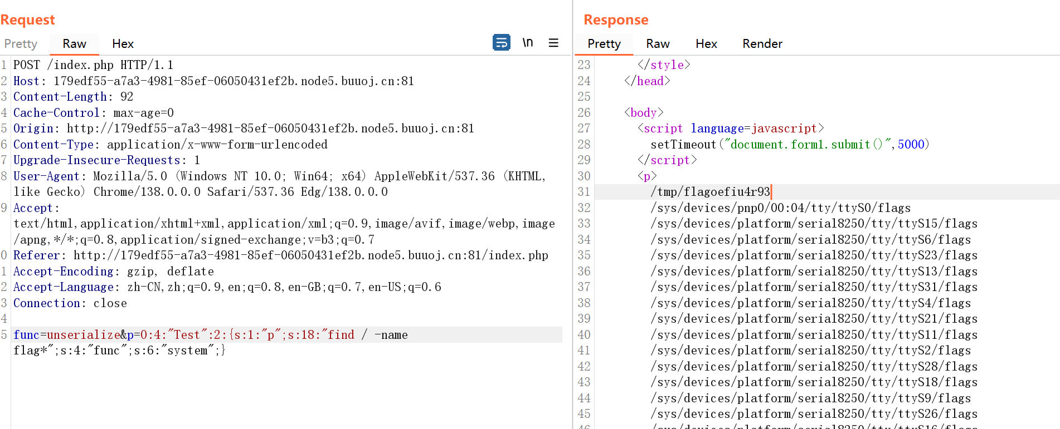Click the Referer header line

pos(281,255)
